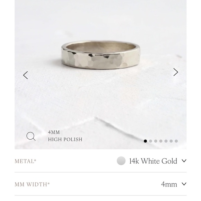View last carousel image dot
201x201 pixels.
176,141
